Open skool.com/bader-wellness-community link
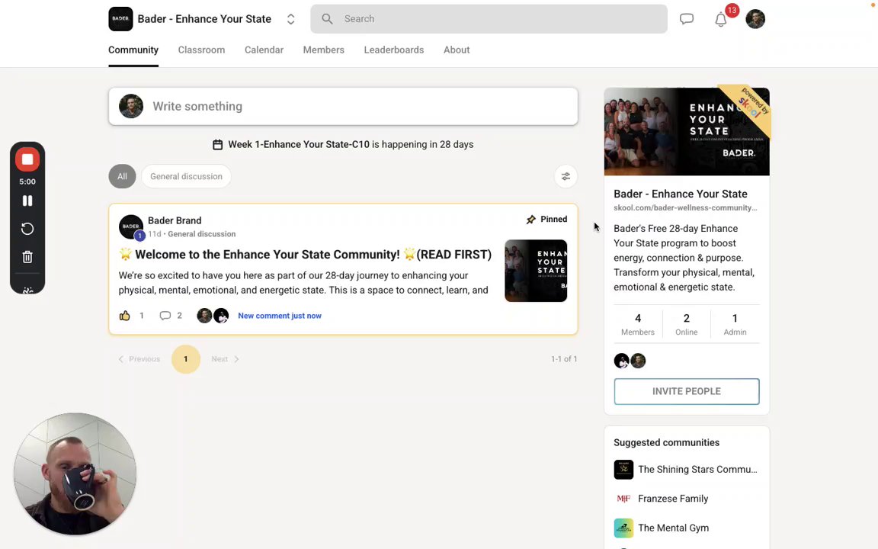 pos(685,208)
